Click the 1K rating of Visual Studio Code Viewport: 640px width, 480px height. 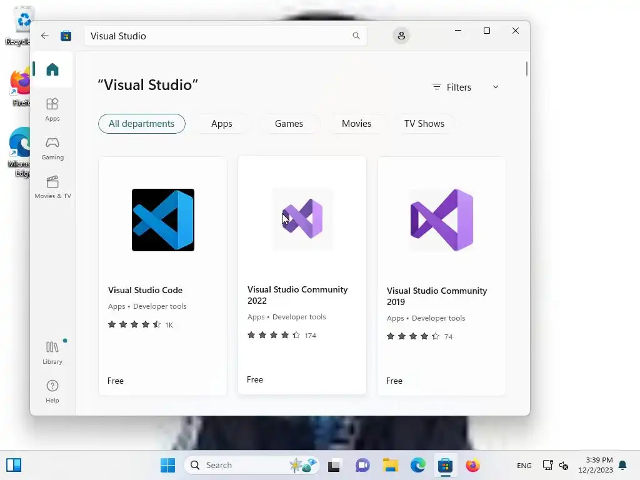pos(169,325)
